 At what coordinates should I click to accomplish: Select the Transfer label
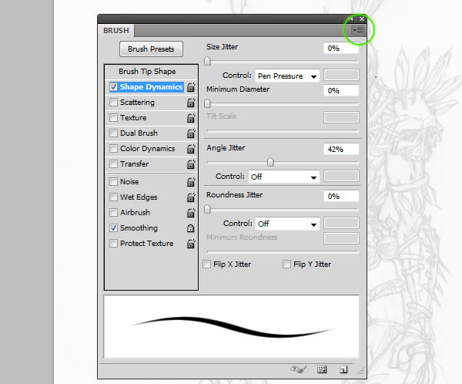(134, 163)
